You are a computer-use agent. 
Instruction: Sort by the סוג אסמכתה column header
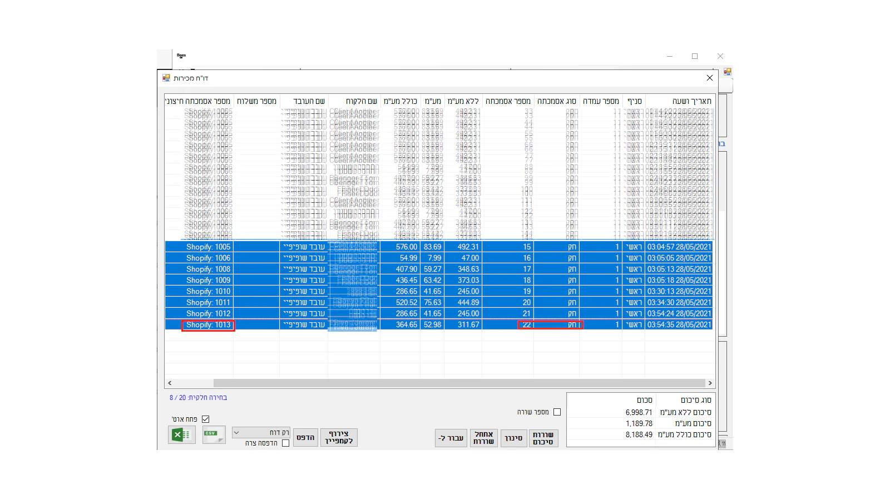click(557, 101)
